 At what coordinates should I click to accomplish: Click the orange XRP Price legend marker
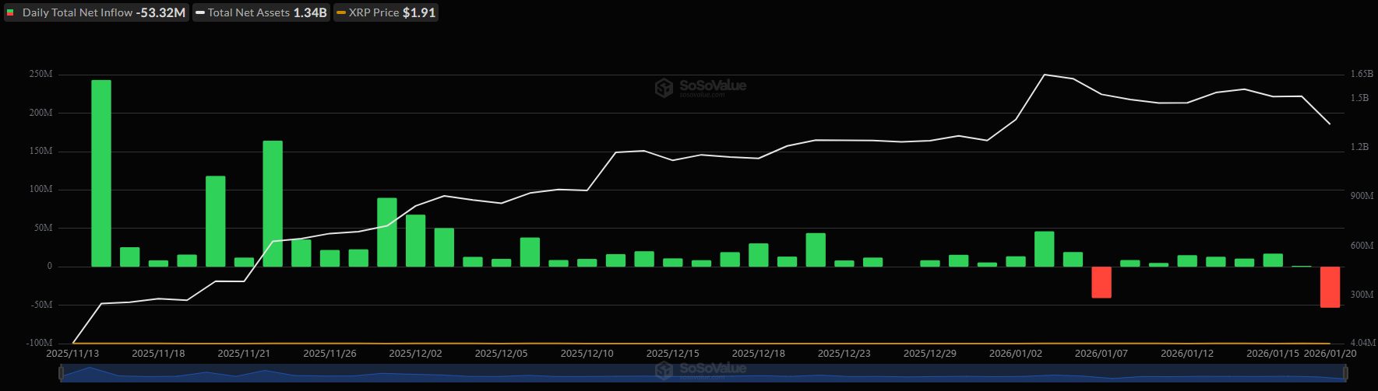tap(341, 12)
